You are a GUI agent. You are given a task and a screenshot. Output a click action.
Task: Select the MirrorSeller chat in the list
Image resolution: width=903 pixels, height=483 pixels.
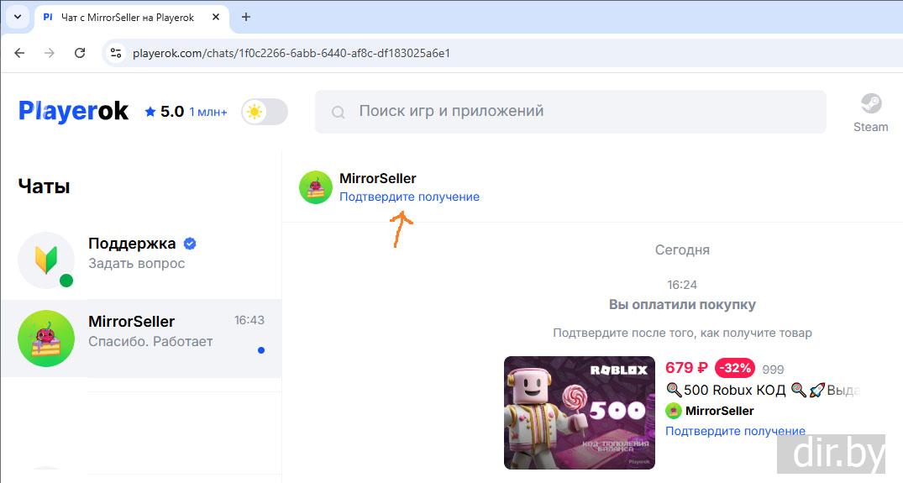tap(141, 338)
